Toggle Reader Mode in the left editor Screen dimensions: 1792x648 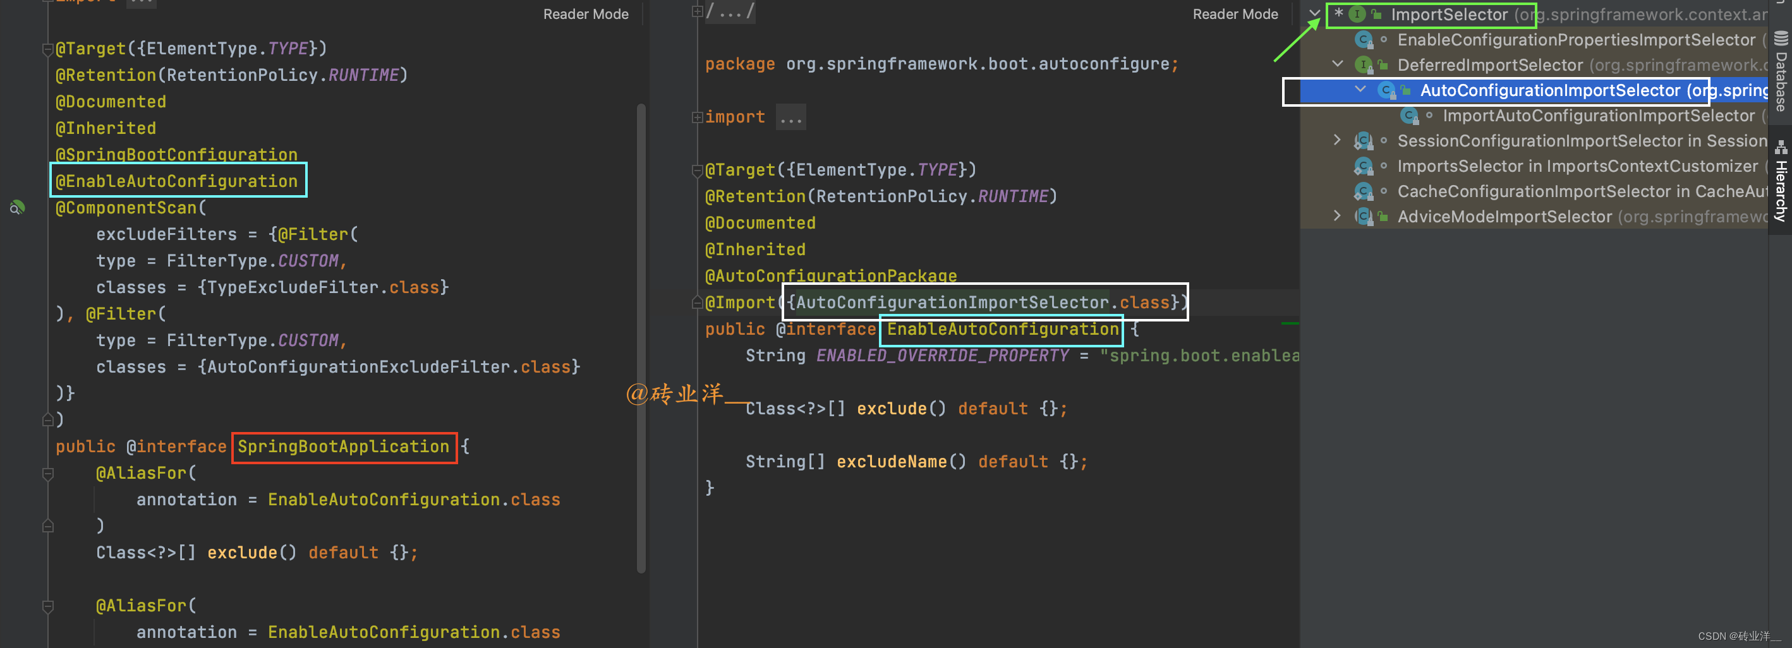[x=586, y=14]
